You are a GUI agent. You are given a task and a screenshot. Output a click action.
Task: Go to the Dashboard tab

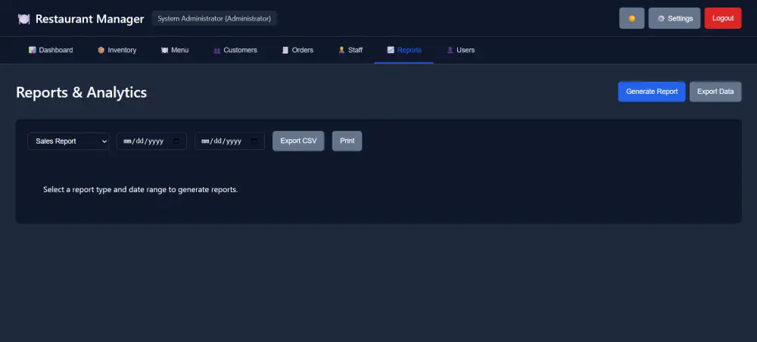point(51,50)
